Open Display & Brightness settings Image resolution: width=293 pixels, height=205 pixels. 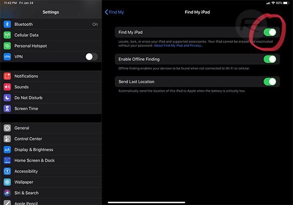51,150
